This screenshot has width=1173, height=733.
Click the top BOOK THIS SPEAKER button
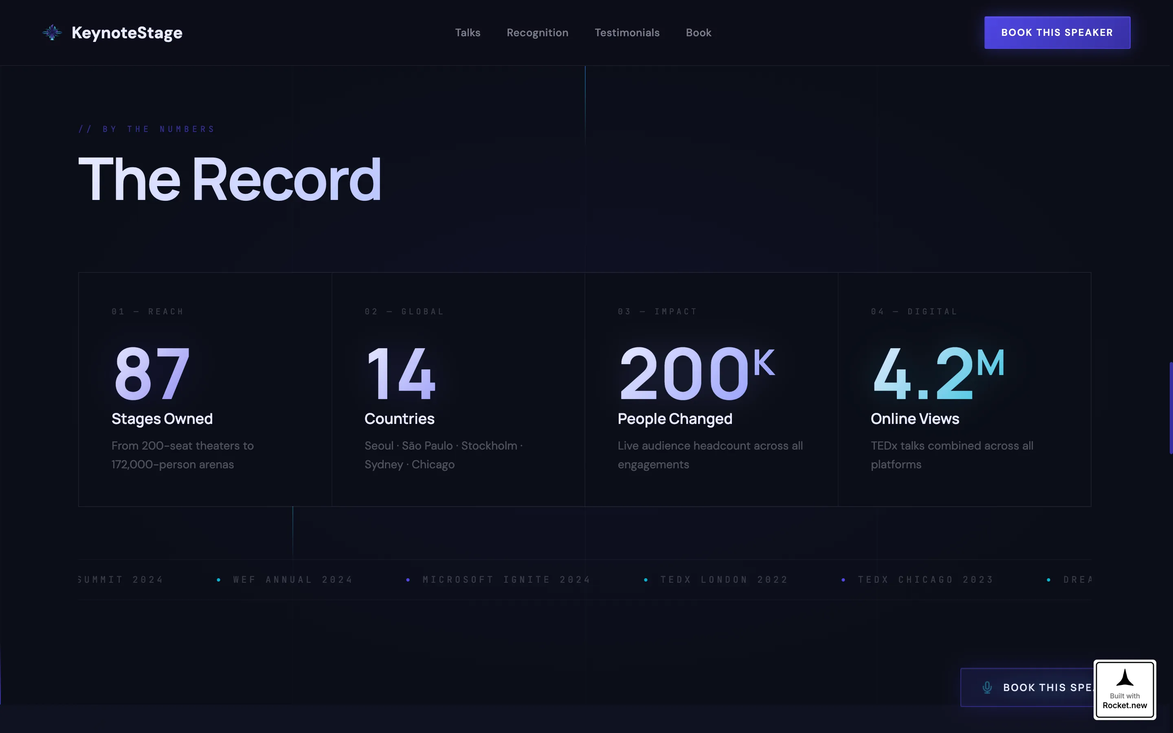pyautogui.click(x=1057, y=33)
